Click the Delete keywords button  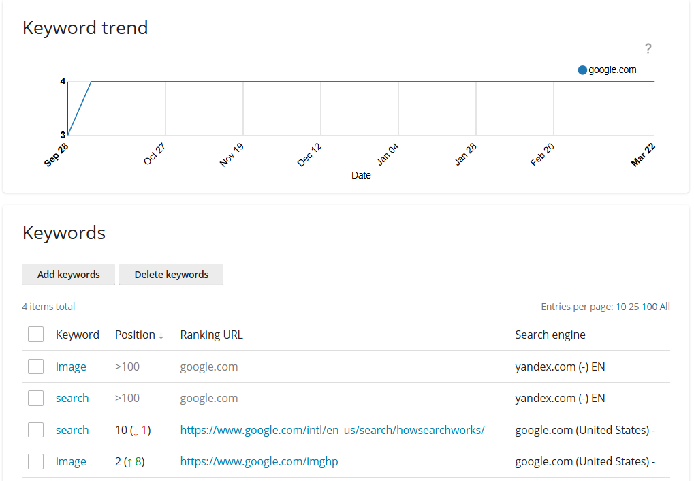[172, 275]
